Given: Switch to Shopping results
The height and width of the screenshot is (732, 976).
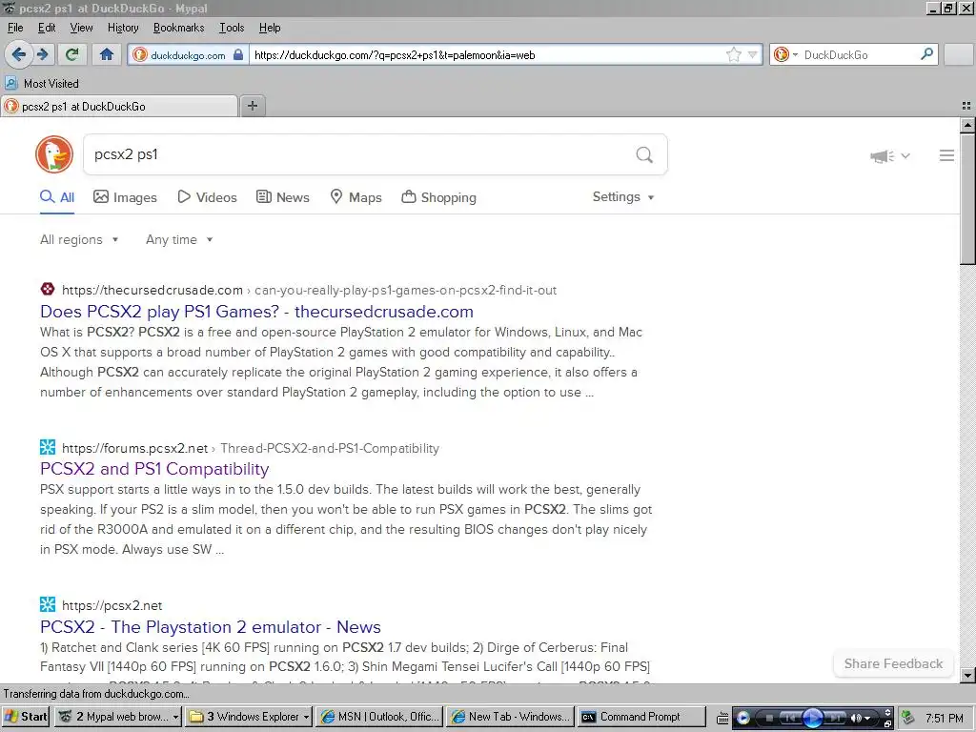Looking at the screenshot, I should tap(438, 197).
